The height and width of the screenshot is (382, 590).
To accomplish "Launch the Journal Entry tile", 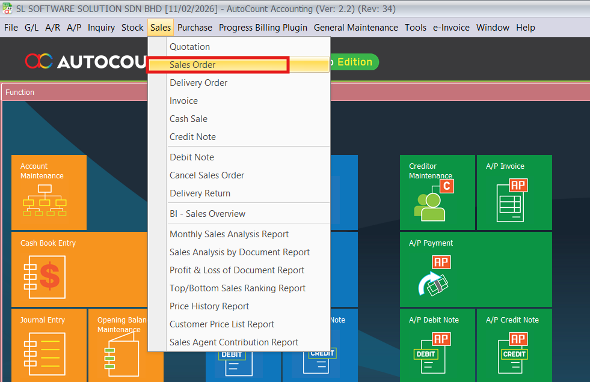I will click(x=49, y=345).
